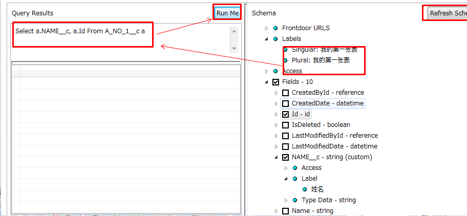Click the Schema panel heading
467x216 pixels.
(x=264, y=13)
